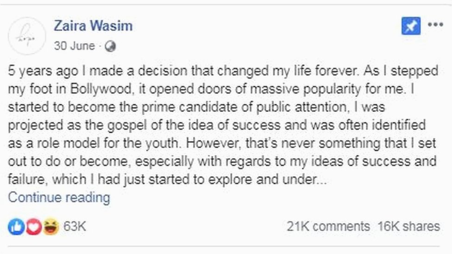Click the red Love reaction icon
The height and width of the screenshot is (254, 452).
pyautogui.click(x=33, y=226)
